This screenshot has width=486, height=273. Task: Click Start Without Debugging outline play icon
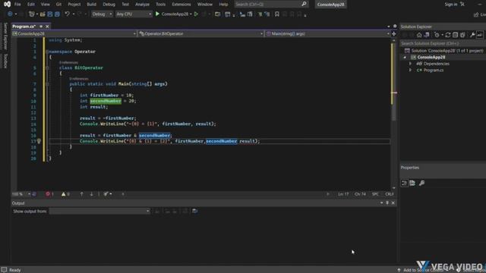196,14
